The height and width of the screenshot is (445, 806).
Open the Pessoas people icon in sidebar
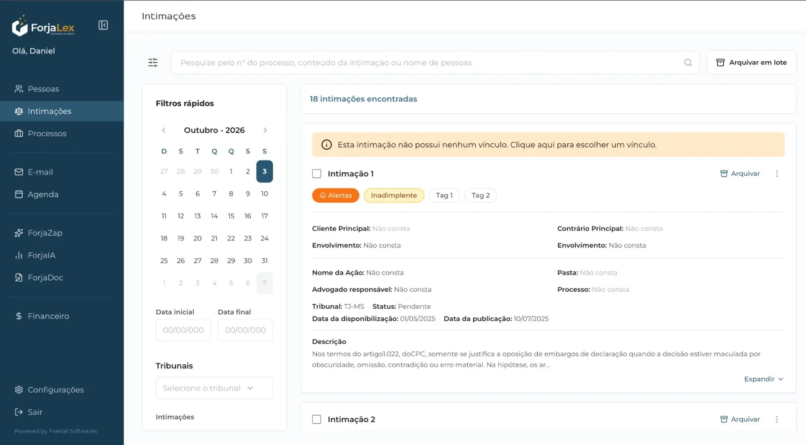click(19, 89)
